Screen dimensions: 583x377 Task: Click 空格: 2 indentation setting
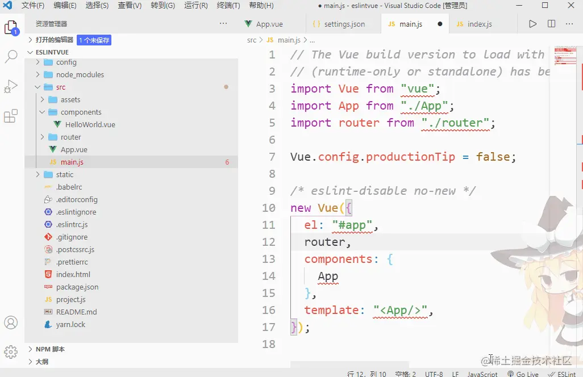[x=406, y=373]
